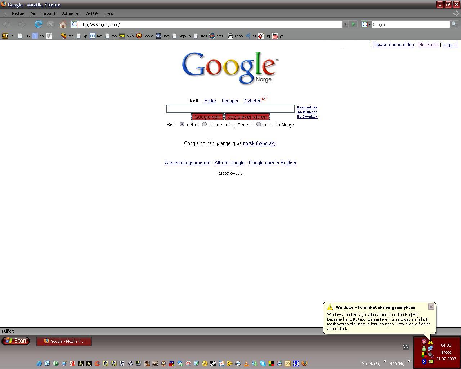Open the Hjelp menu
Viewport: 461px width, 369px height.
109,13
